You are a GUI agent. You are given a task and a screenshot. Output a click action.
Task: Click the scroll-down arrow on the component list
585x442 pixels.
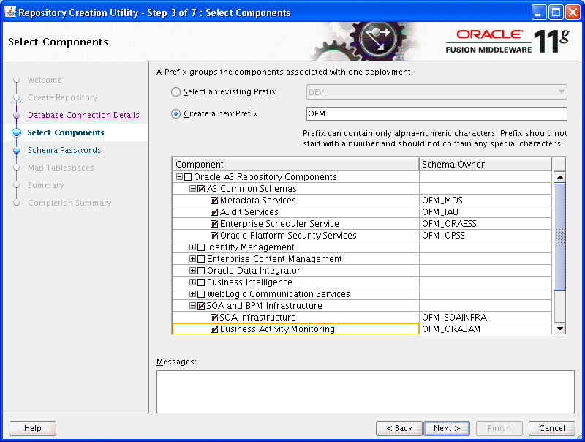point(559,328)
